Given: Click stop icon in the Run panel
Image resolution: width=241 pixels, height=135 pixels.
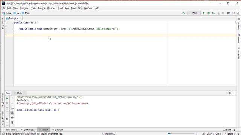Looking at the screenshot, I should 7,103.
